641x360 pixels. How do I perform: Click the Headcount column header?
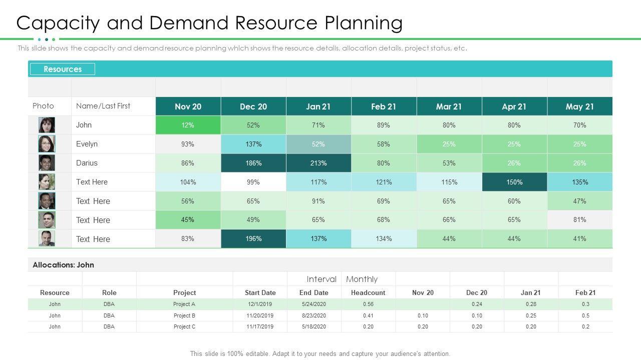[368, 292]
